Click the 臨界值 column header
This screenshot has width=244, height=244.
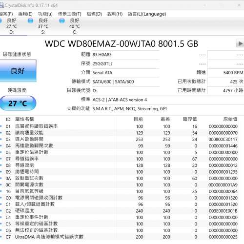click(x=190, y=119)
